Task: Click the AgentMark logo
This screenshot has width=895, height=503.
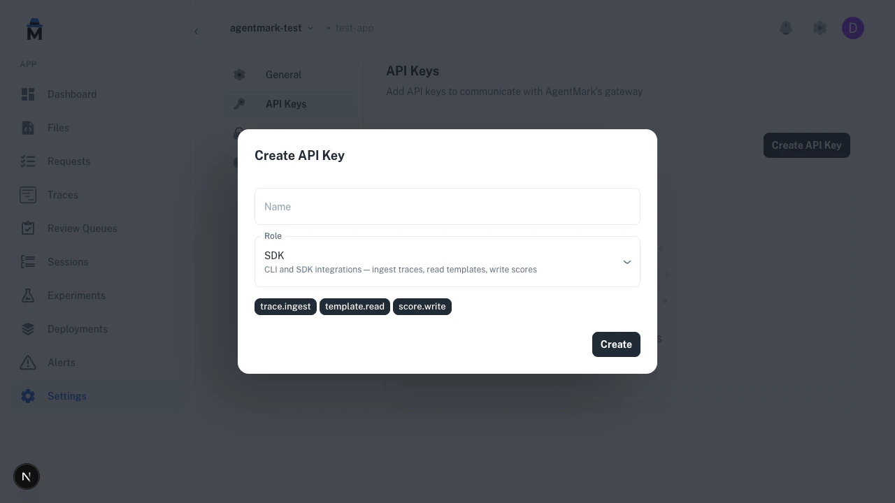Action: [x=34, y=28]
